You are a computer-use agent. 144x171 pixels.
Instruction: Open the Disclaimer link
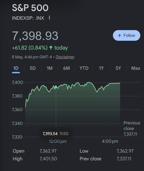pyautogui.click(x=65, y=57)
